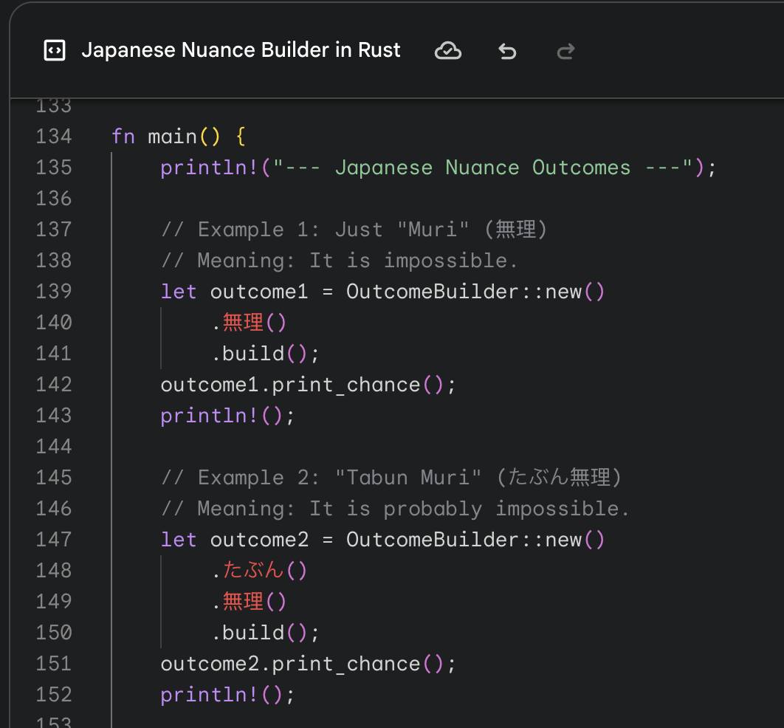Click the code canvas icon beside the title

pyautogui.click(x=55, y=50)
